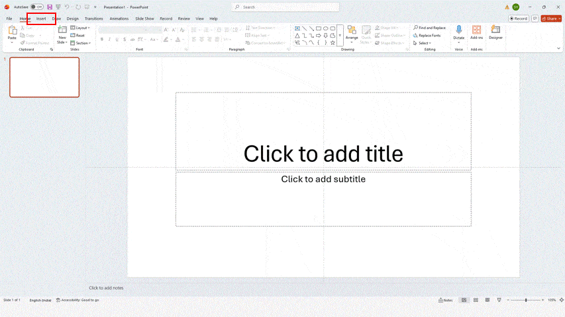
Task: Switch to the Slide Show tab
Action: pos(144,18)
